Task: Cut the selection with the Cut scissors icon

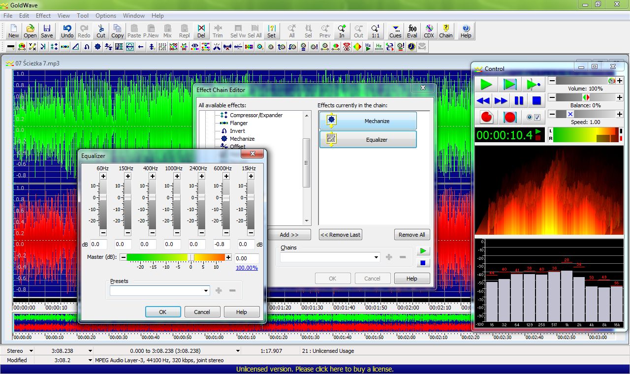Action: 101,31
